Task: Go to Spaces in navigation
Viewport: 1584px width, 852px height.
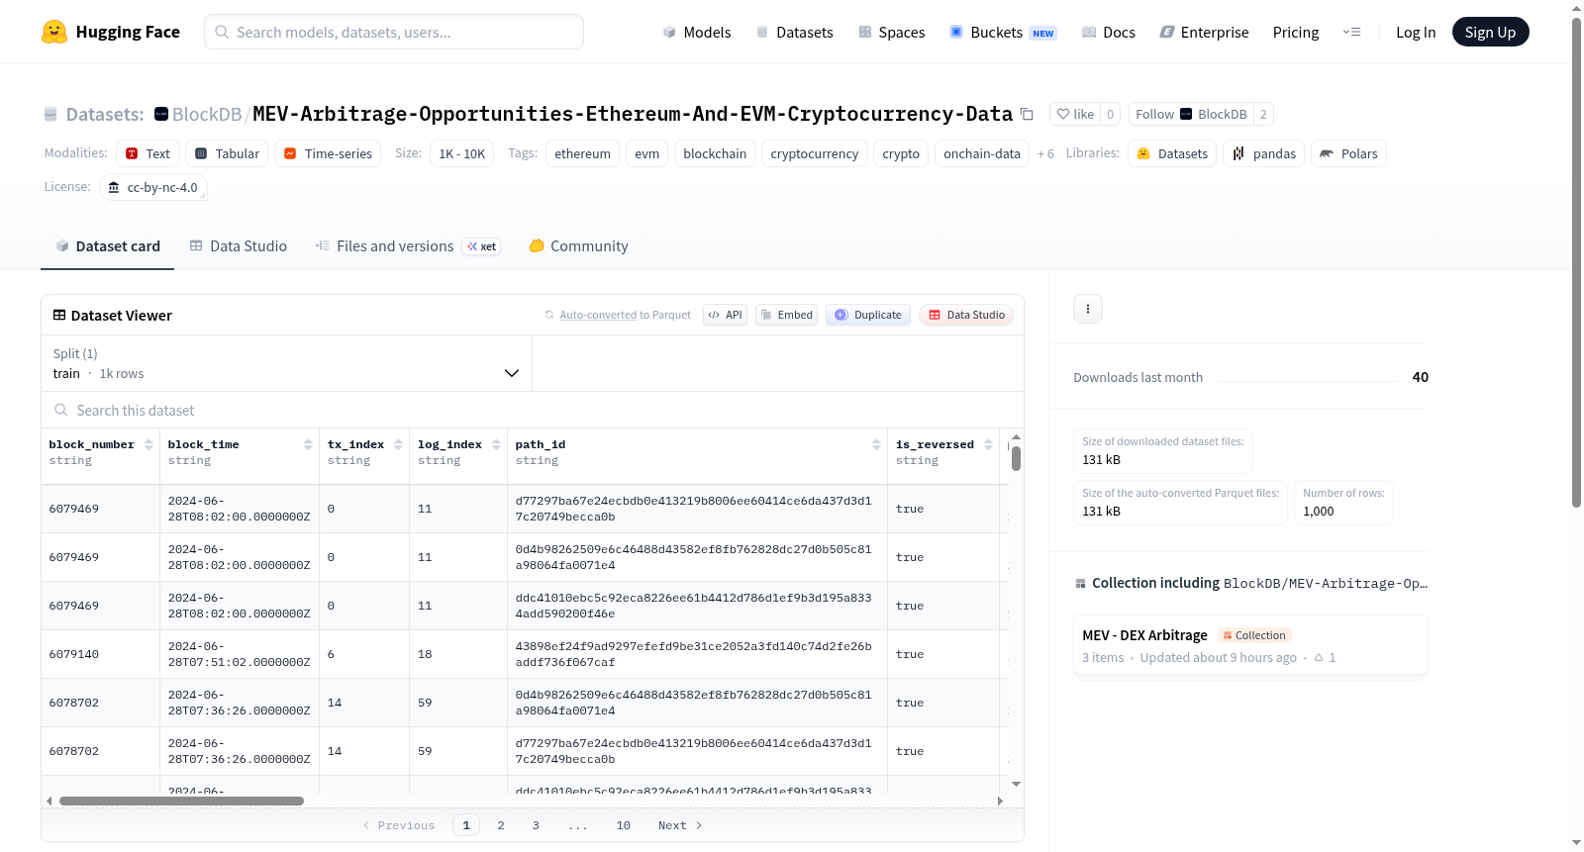Action: 892,33
